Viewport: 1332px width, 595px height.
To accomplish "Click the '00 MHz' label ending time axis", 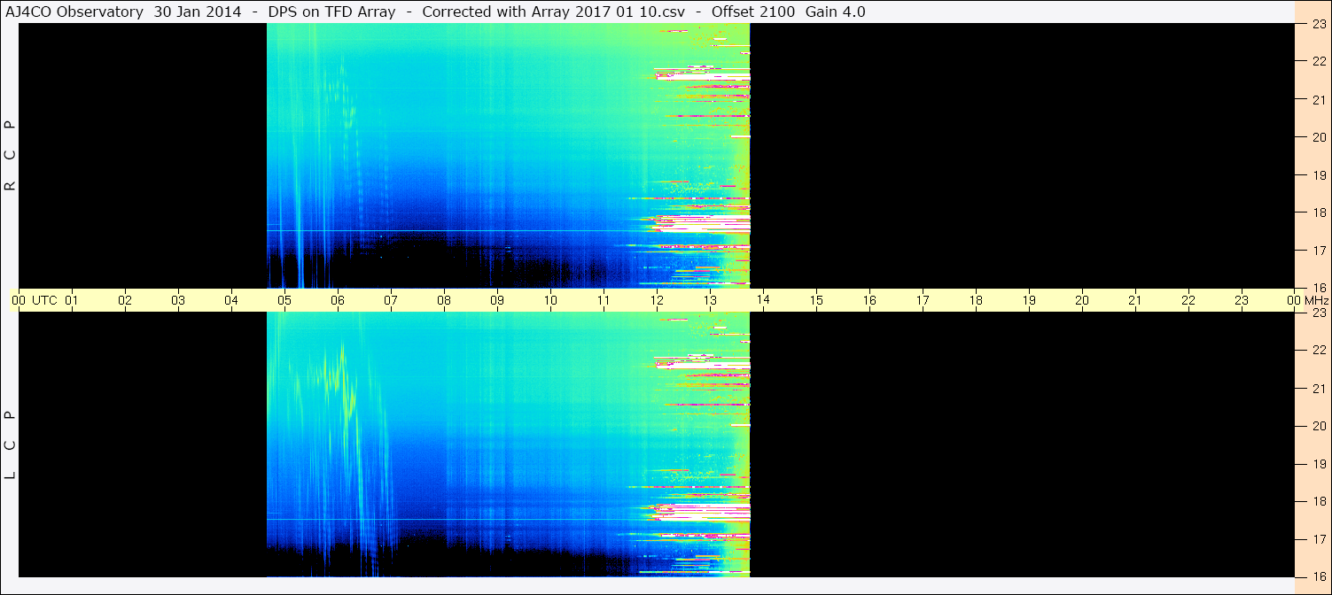I will [1309, 300].
